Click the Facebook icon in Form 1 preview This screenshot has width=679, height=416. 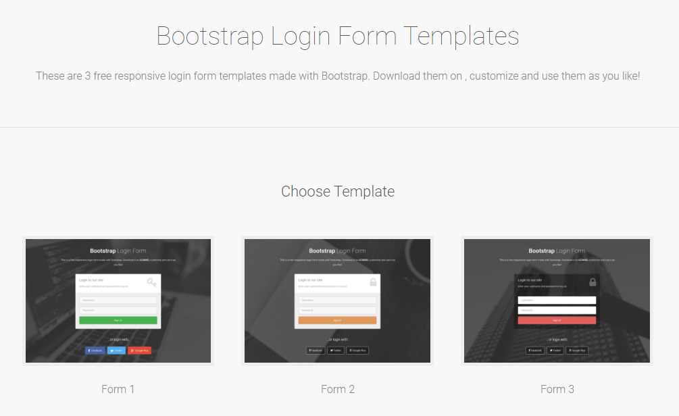coord(95,350)
